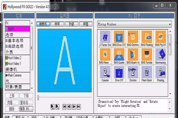
Task: Click the 下移 move down button
Action: point(26,96)
